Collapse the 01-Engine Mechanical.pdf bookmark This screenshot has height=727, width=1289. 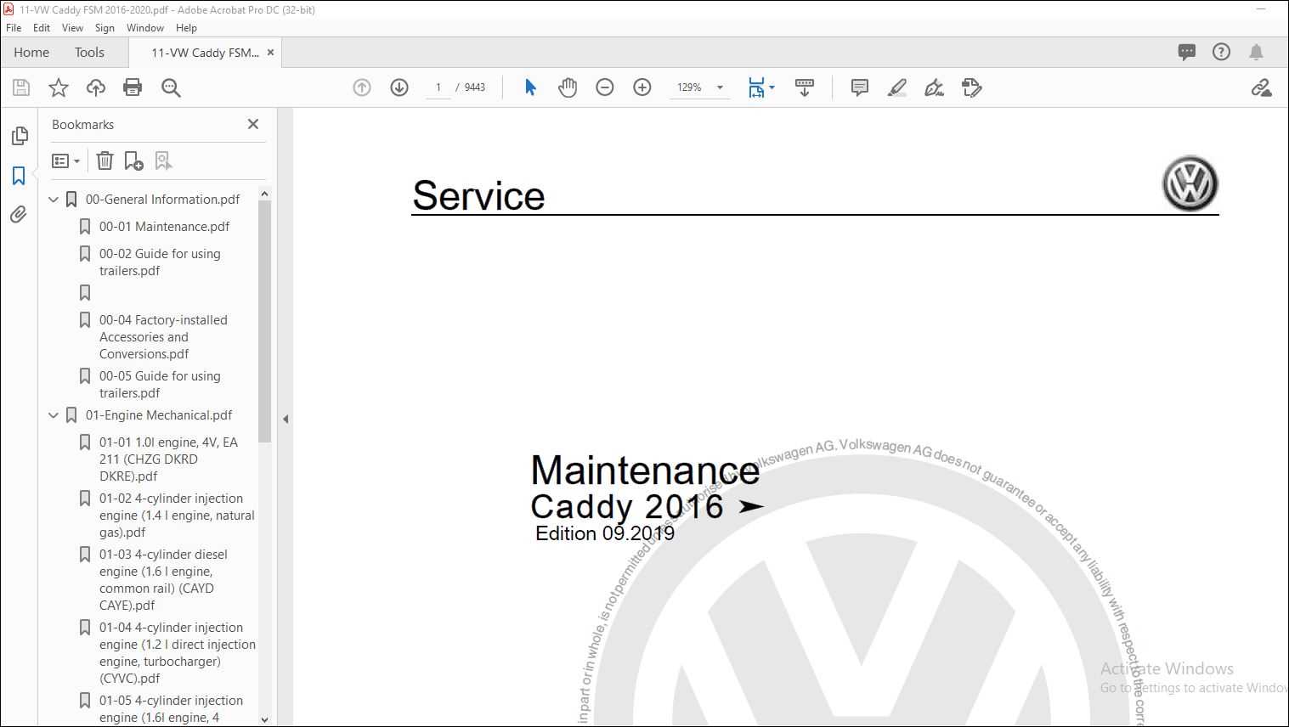click(54, 415)
